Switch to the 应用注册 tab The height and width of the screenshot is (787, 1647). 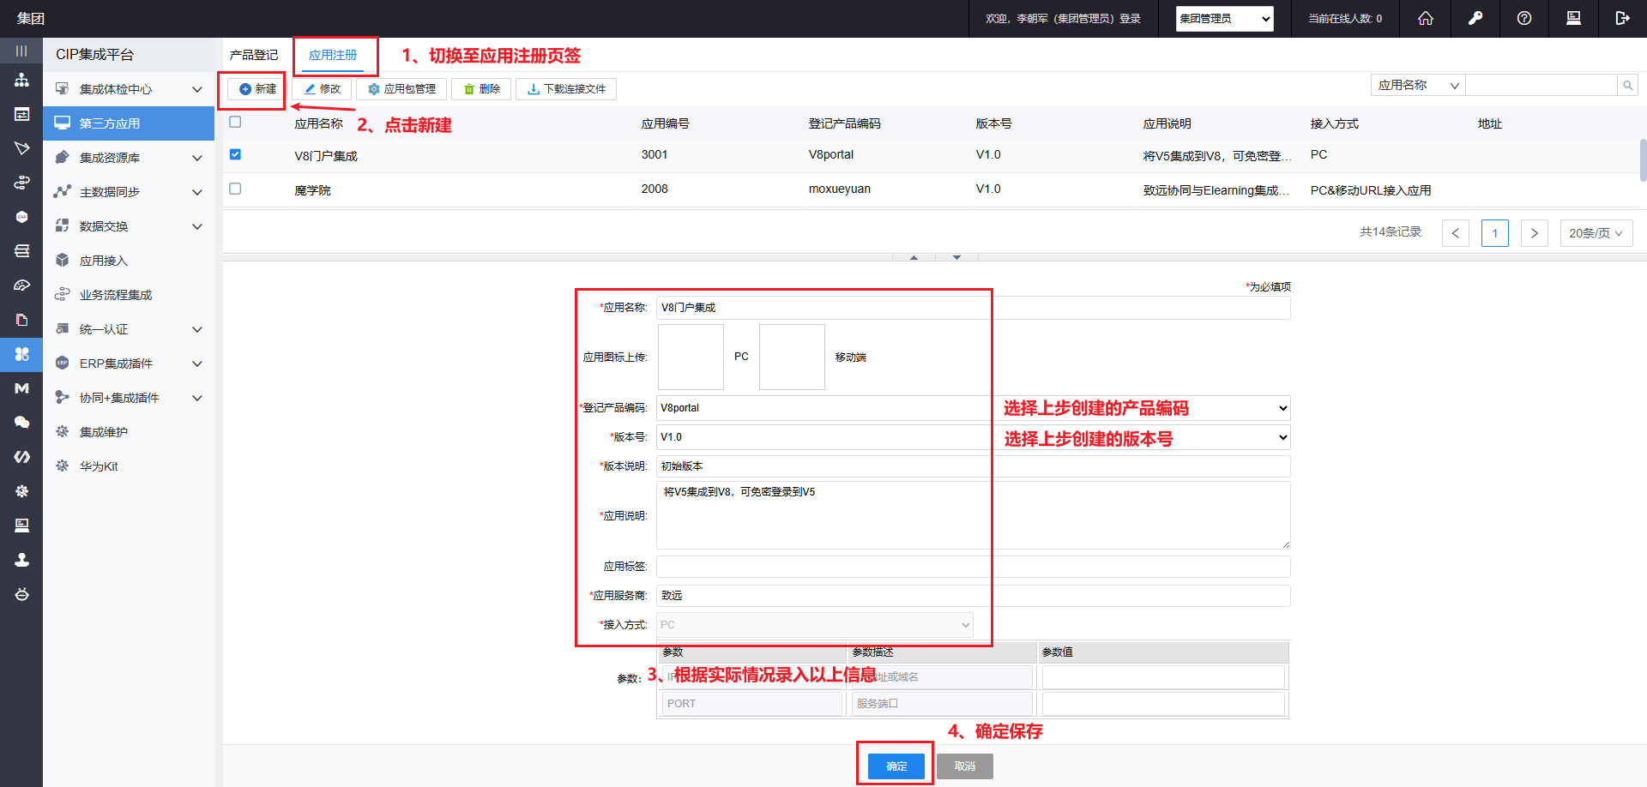pos(333,55)
